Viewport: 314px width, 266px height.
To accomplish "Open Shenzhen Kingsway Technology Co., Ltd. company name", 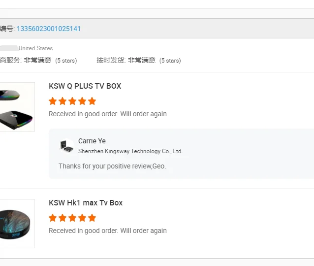I will point(130,151).
